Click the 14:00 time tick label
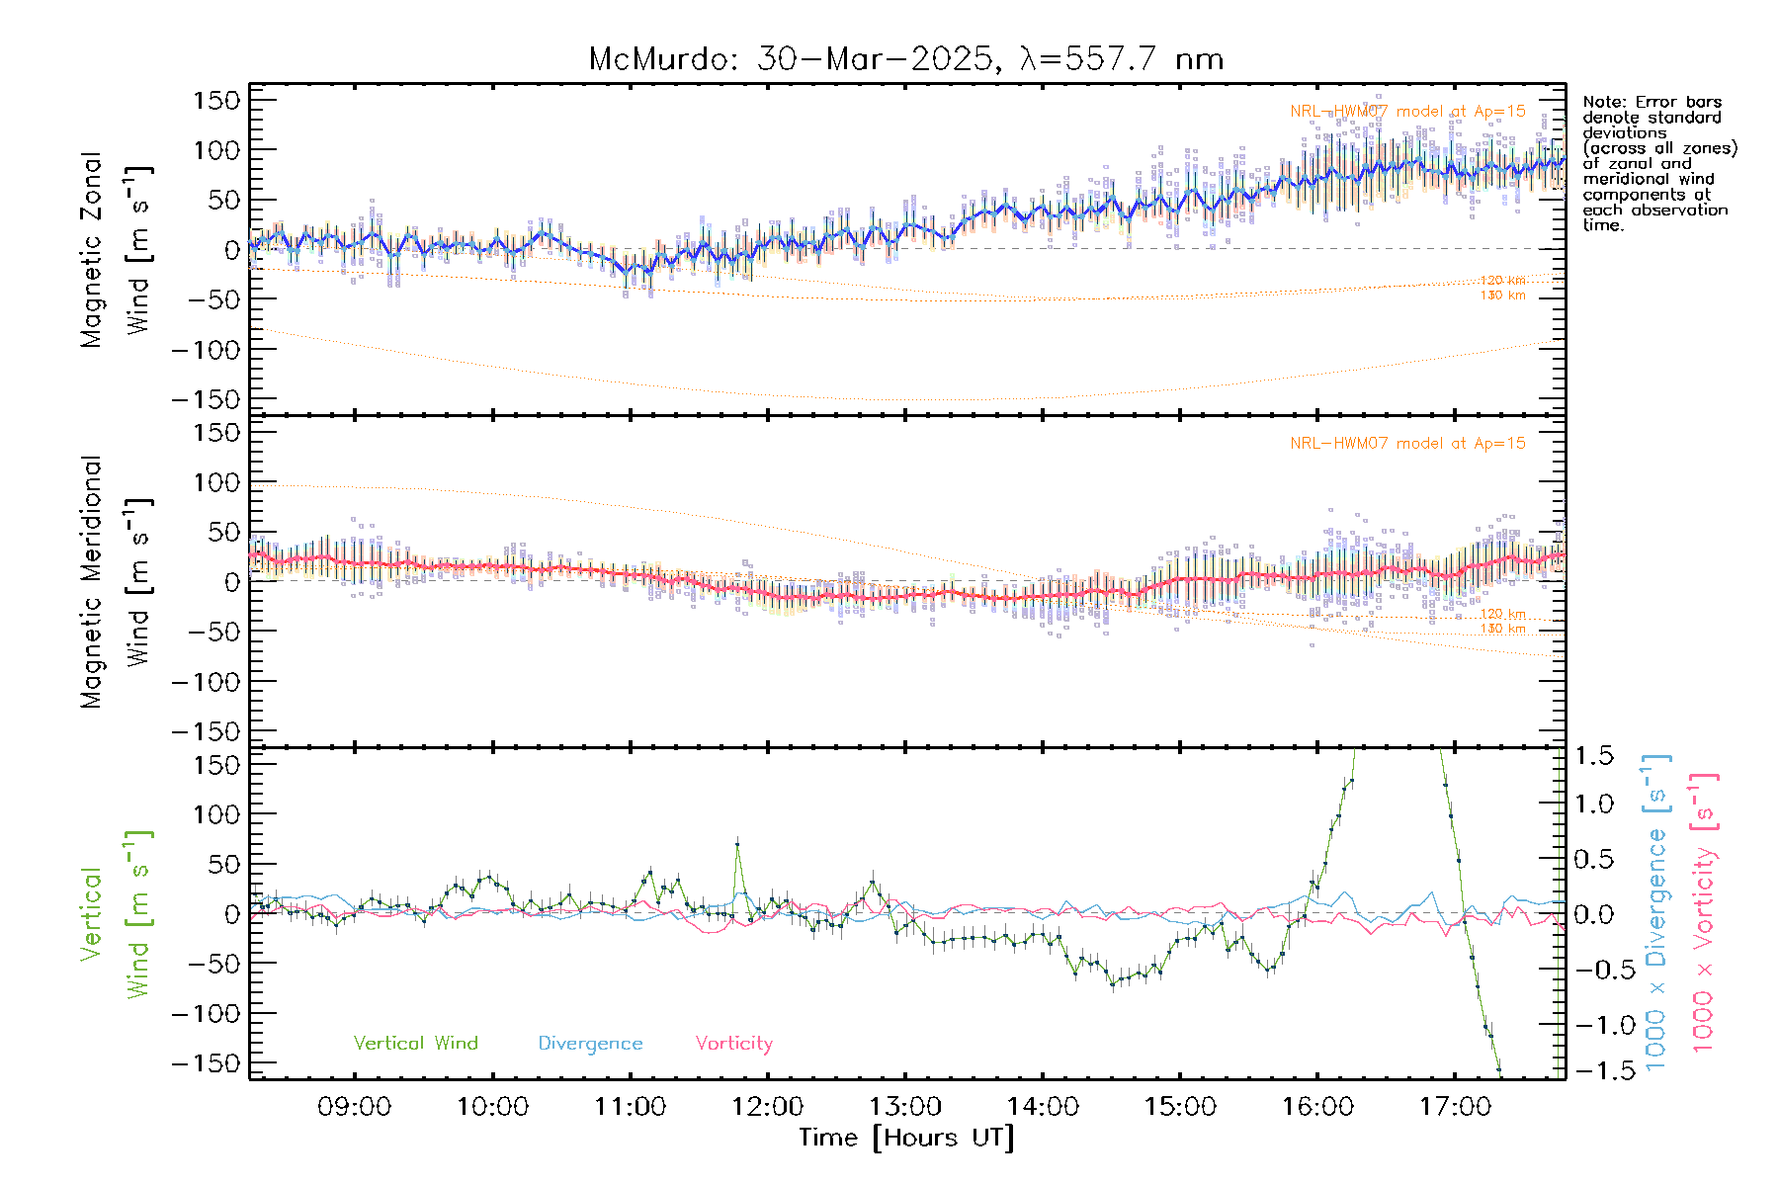The height and width of the screenshot is (1186, 1779). tap(1043, 1107)
